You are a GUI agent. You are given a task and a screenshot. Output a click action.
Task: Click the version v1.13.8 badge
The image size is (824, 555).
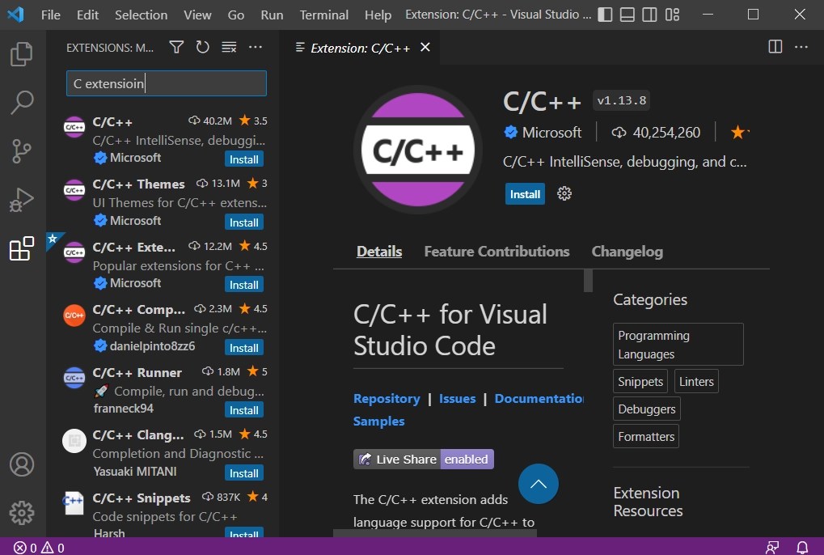click(622, 100)
